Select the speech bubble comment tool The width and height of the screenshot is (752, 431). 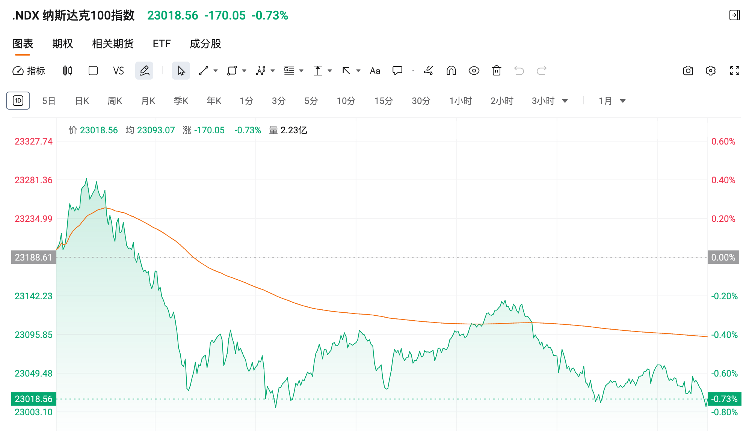point(397,71)
